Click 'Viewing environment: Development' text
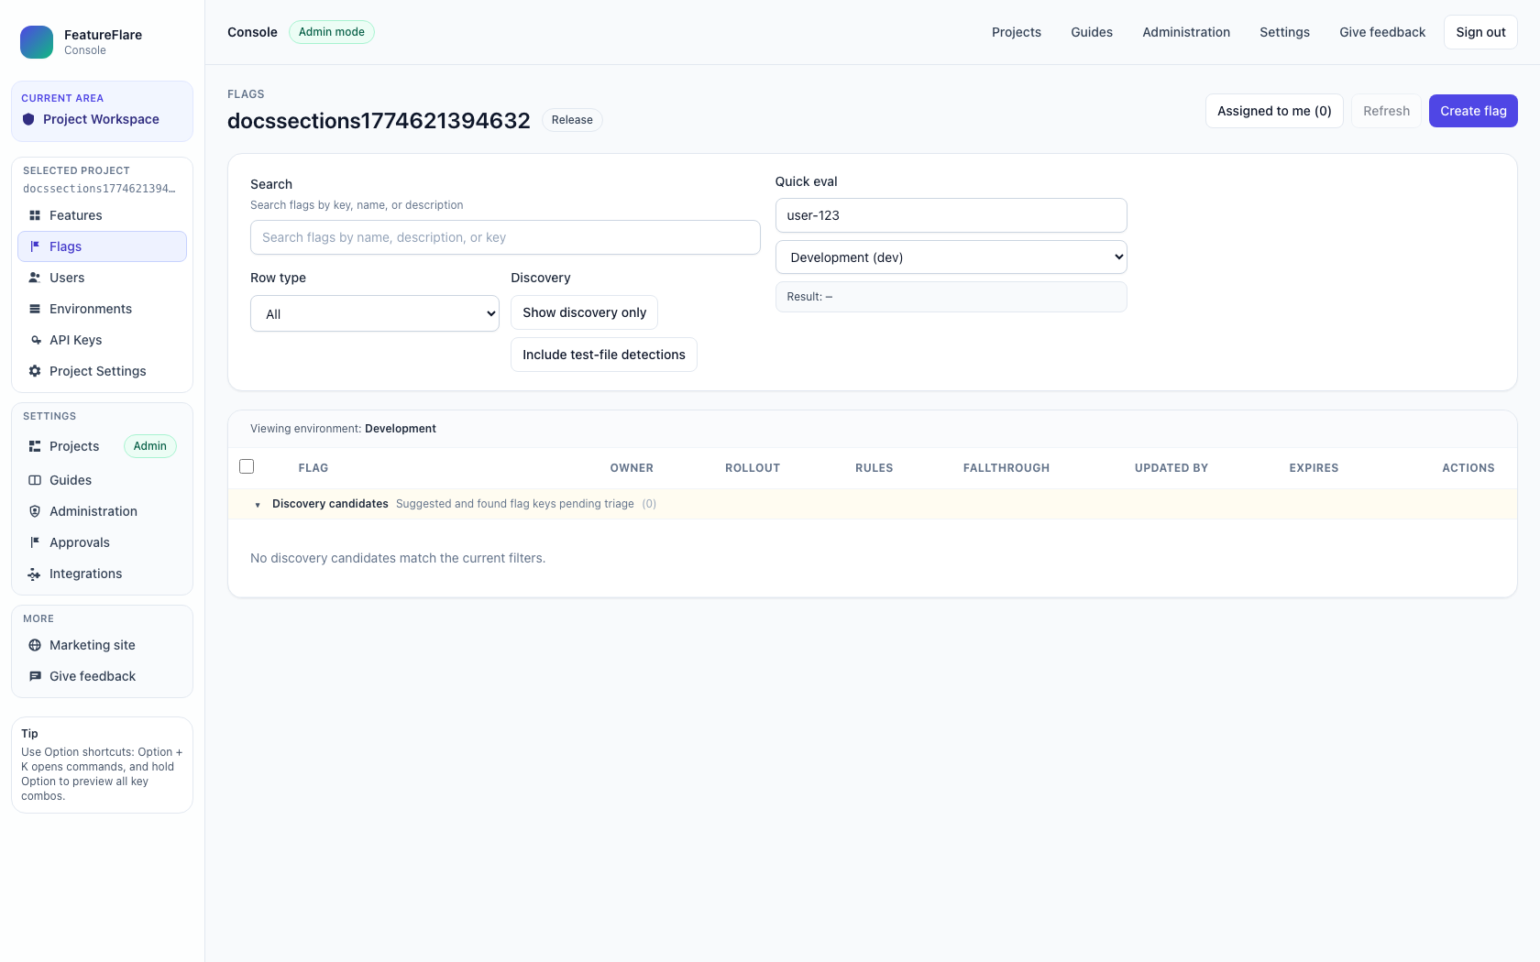Screen dimensions: 1540x962 (x=343, y=429)
